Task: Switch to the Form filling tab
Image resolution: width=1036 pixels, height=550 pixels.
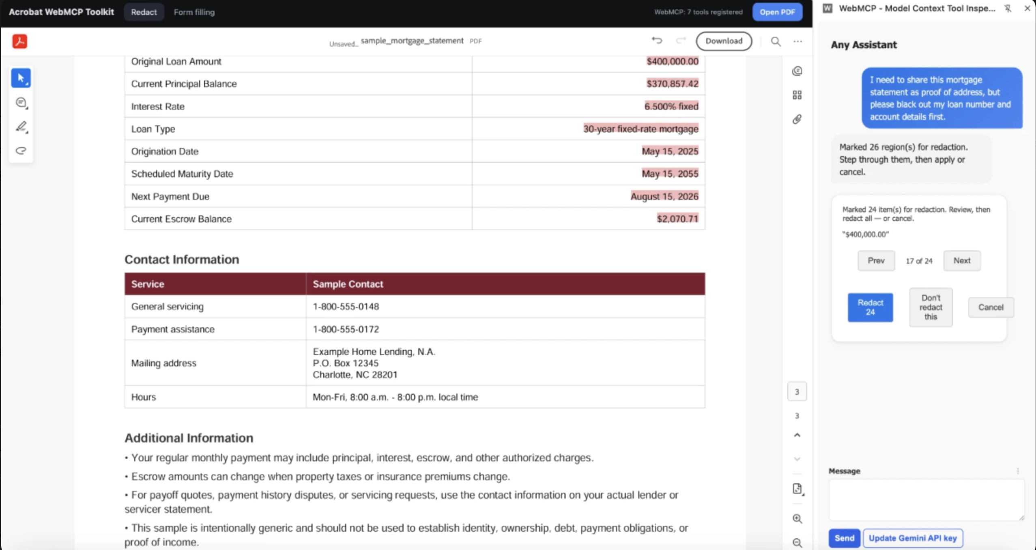Action: coord(194,12)
